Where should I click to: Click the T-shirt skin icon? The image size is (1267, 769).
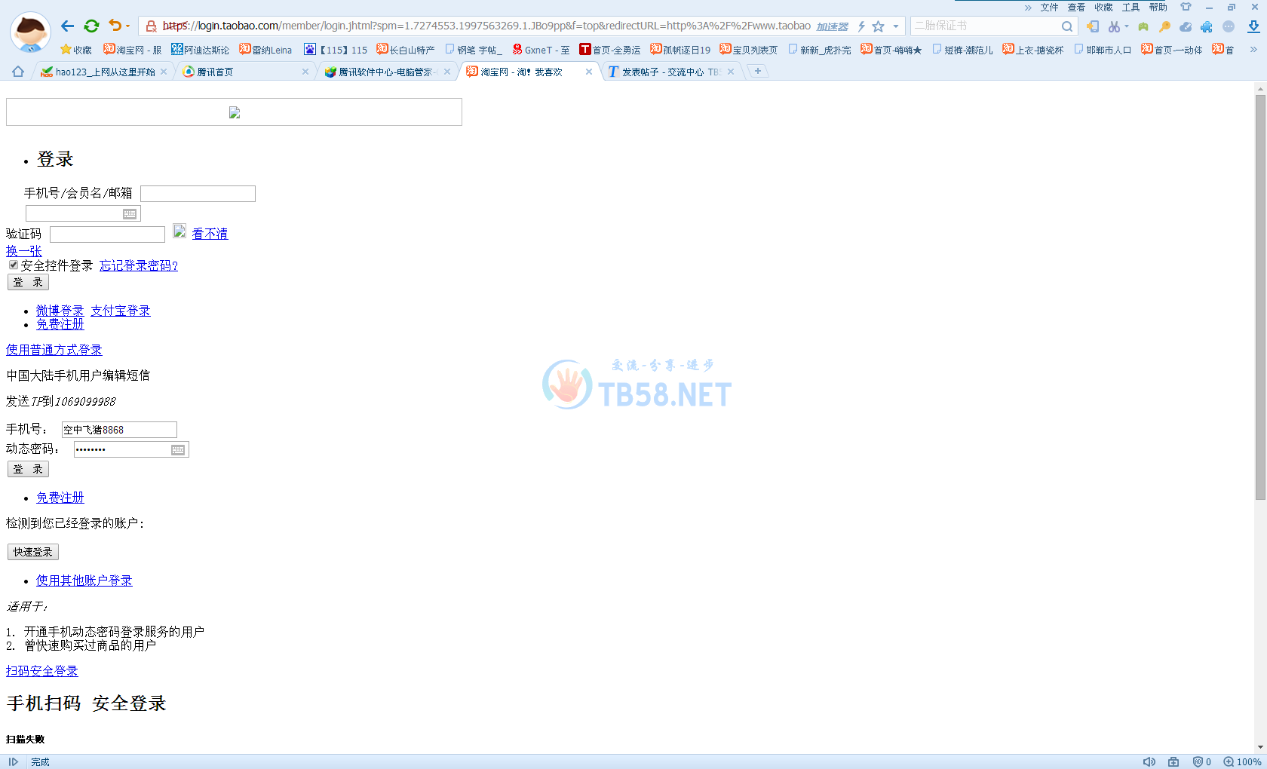[x=1186, y=7]
